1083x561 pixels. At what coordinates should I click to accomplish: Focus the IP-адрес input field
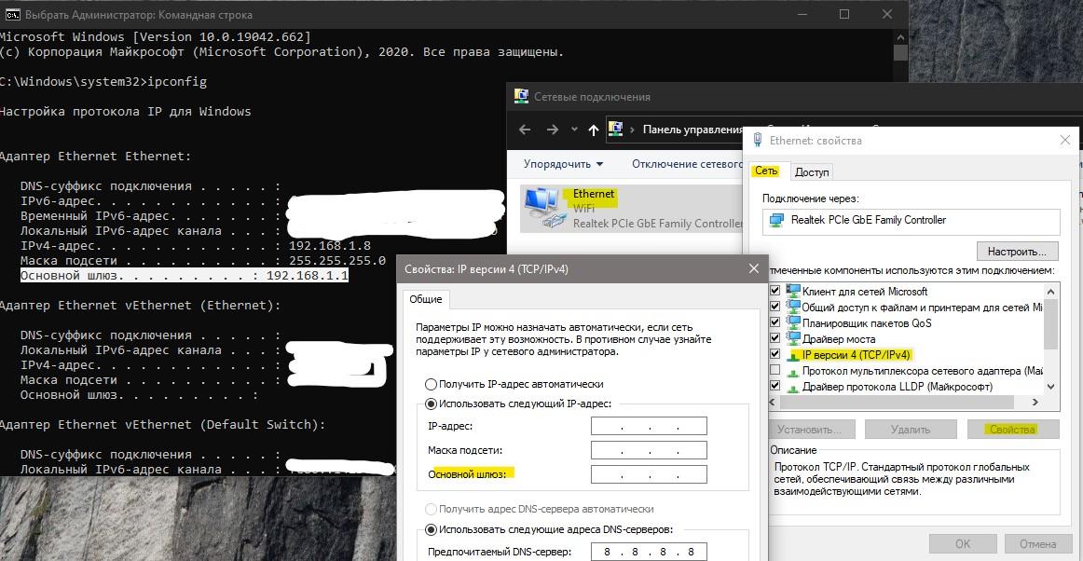(649, 426)
